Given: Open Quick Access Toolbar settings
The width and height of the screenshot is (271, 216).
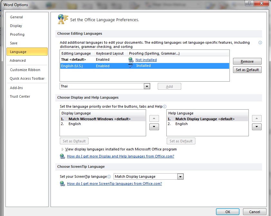Looking at the screenshot, I should point(27,78).
